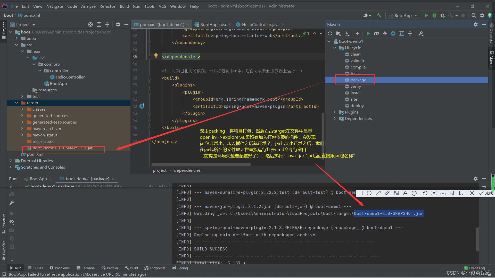Switch to the BootApp.java editor tab
The width and height of the screenshot is (495, 278).
213,24
